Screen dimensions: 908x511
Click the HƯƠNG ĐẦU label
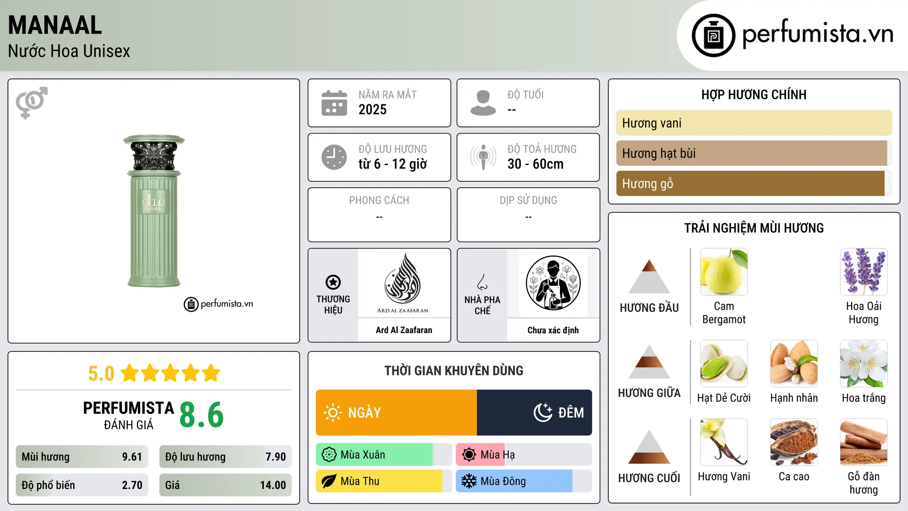pyautogui.click(x=649, y=308)
